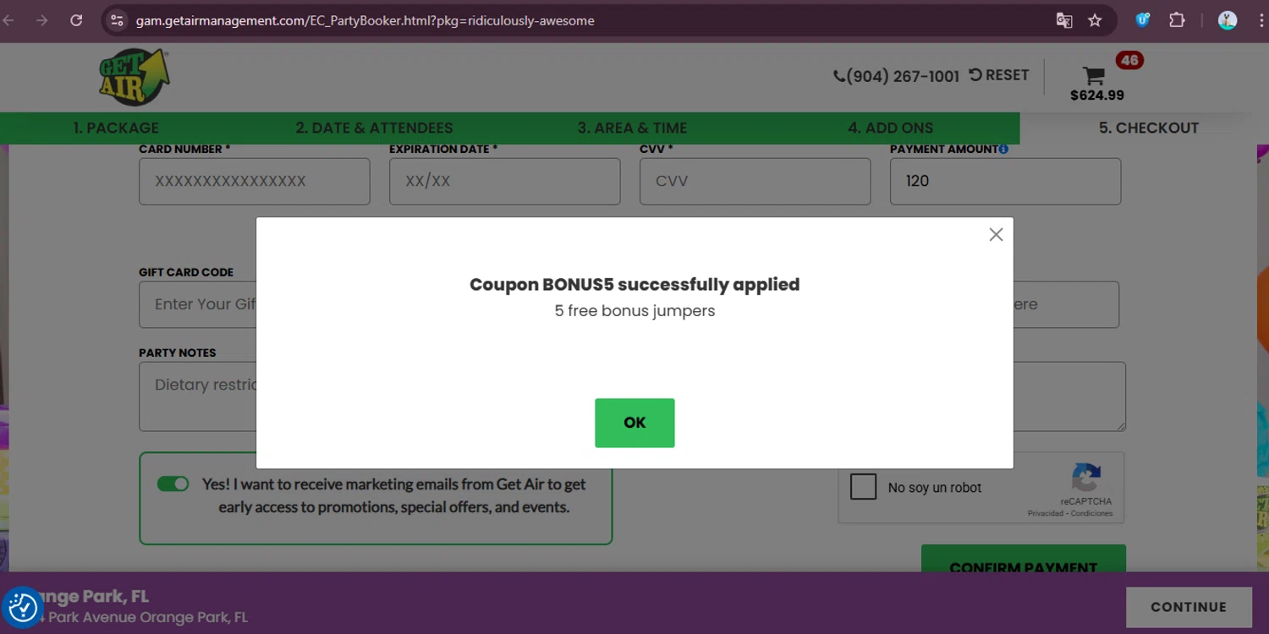The width and height of the screenshot is (1269, 634).
Task: Go forward in the browser
Action: 42,20
